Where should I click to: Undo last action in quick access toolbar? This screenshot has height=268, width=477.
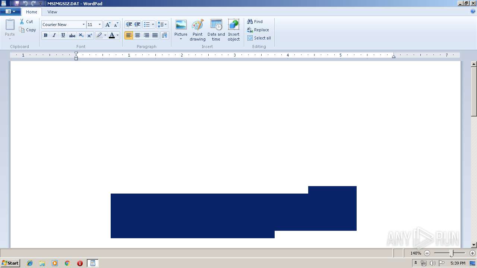click(25, 3)
